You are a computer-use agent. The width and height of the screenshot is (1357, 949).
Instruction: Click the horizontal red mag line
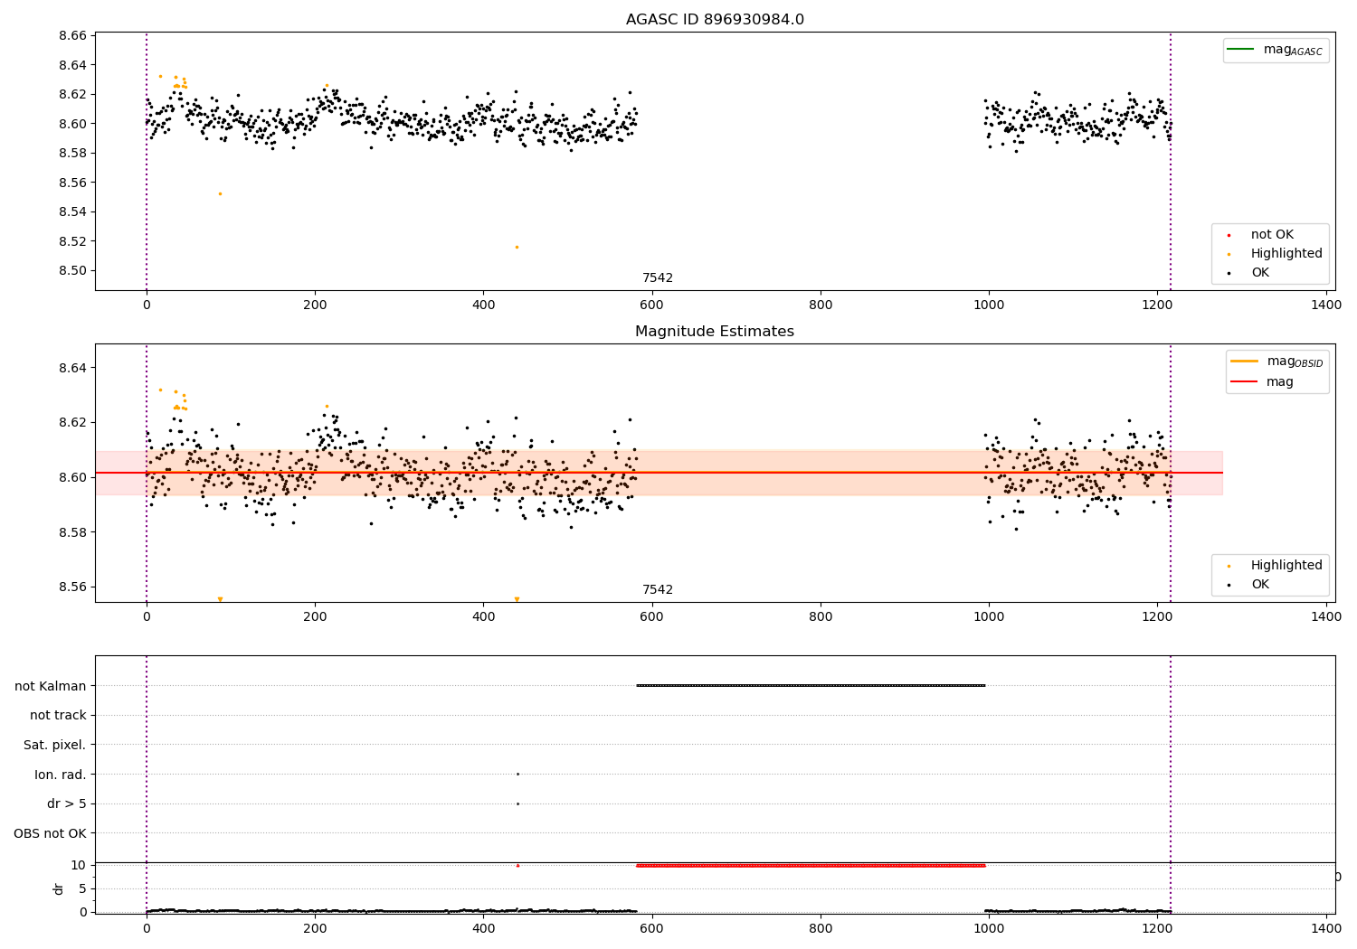659,473
